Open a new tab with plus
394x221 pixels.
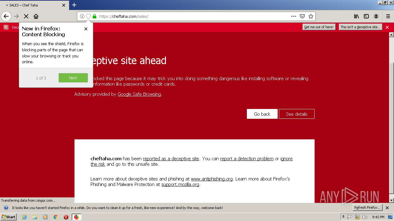[x=74, y=5]
